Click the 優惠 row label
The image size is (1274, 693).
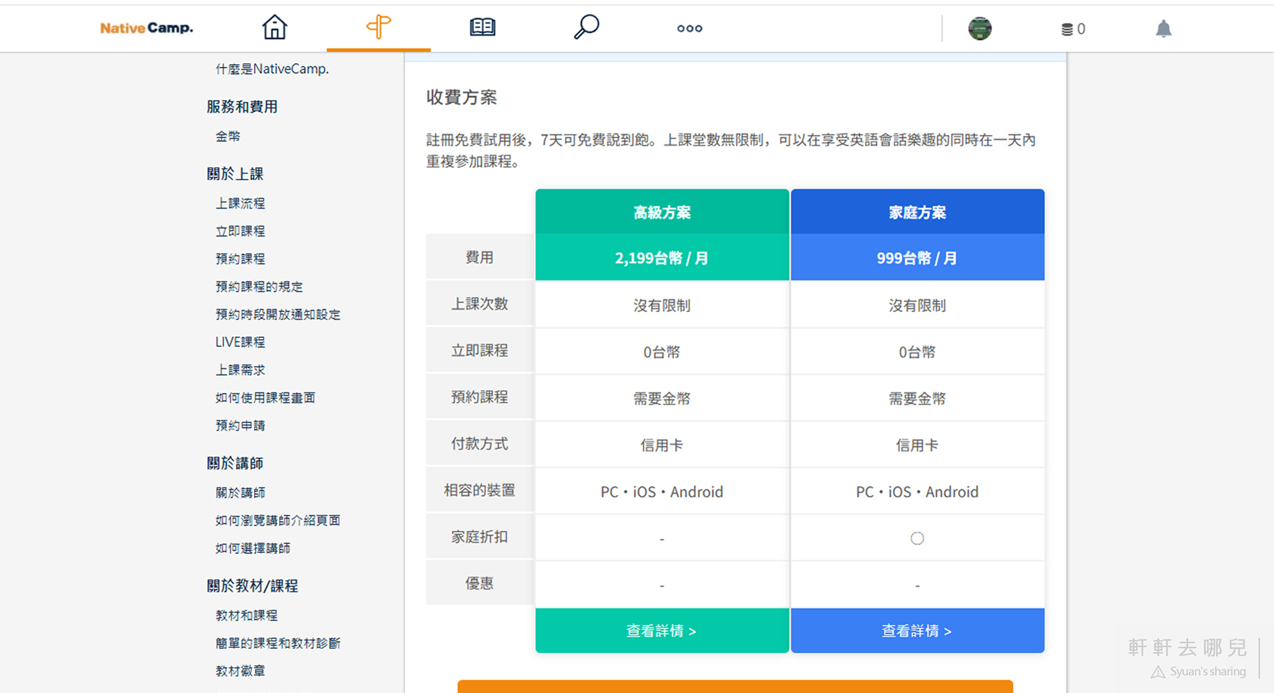pos(480,583)
